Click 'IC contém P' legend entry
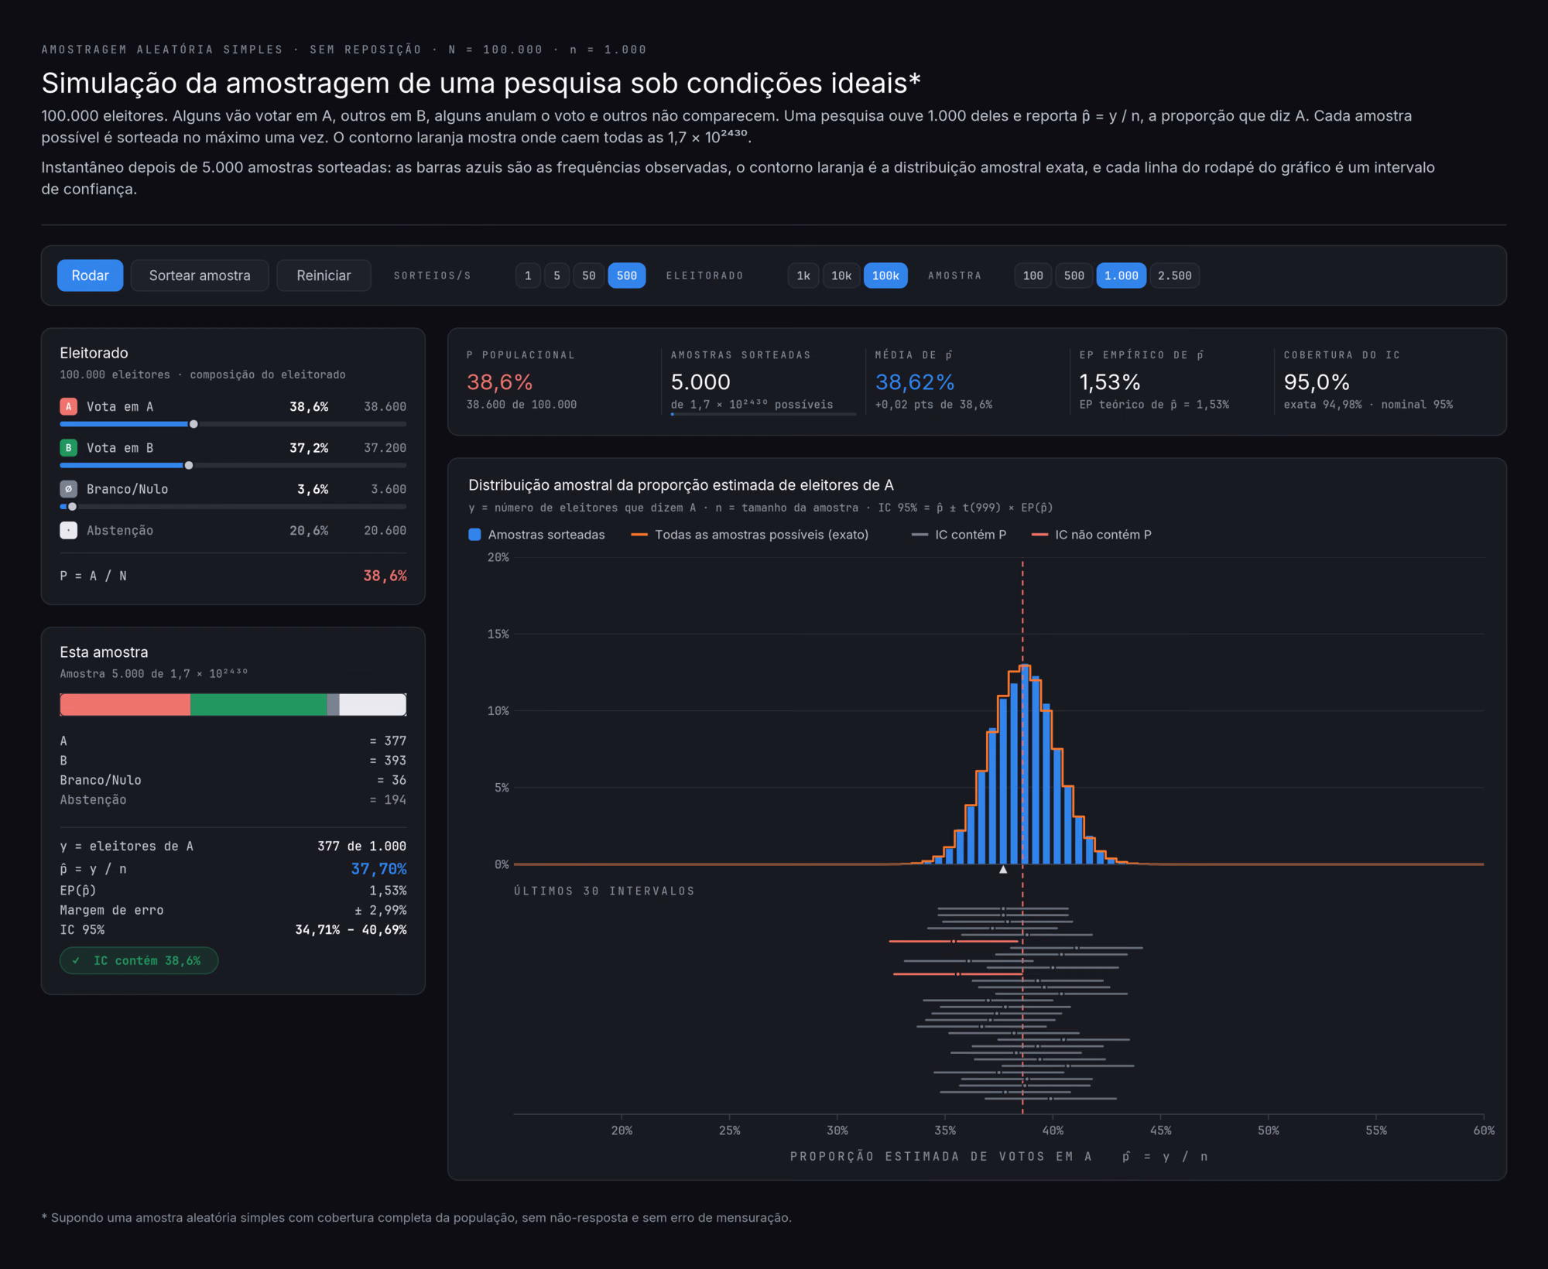The height and width of the screenshot is (1269, 1548). [959, 535]
